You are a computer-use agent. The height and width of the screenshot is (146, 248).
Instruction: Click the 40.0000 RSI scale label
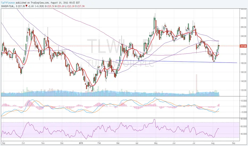click(243, 134)
